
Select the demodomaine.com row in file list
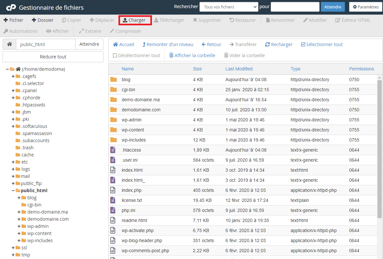243,110
